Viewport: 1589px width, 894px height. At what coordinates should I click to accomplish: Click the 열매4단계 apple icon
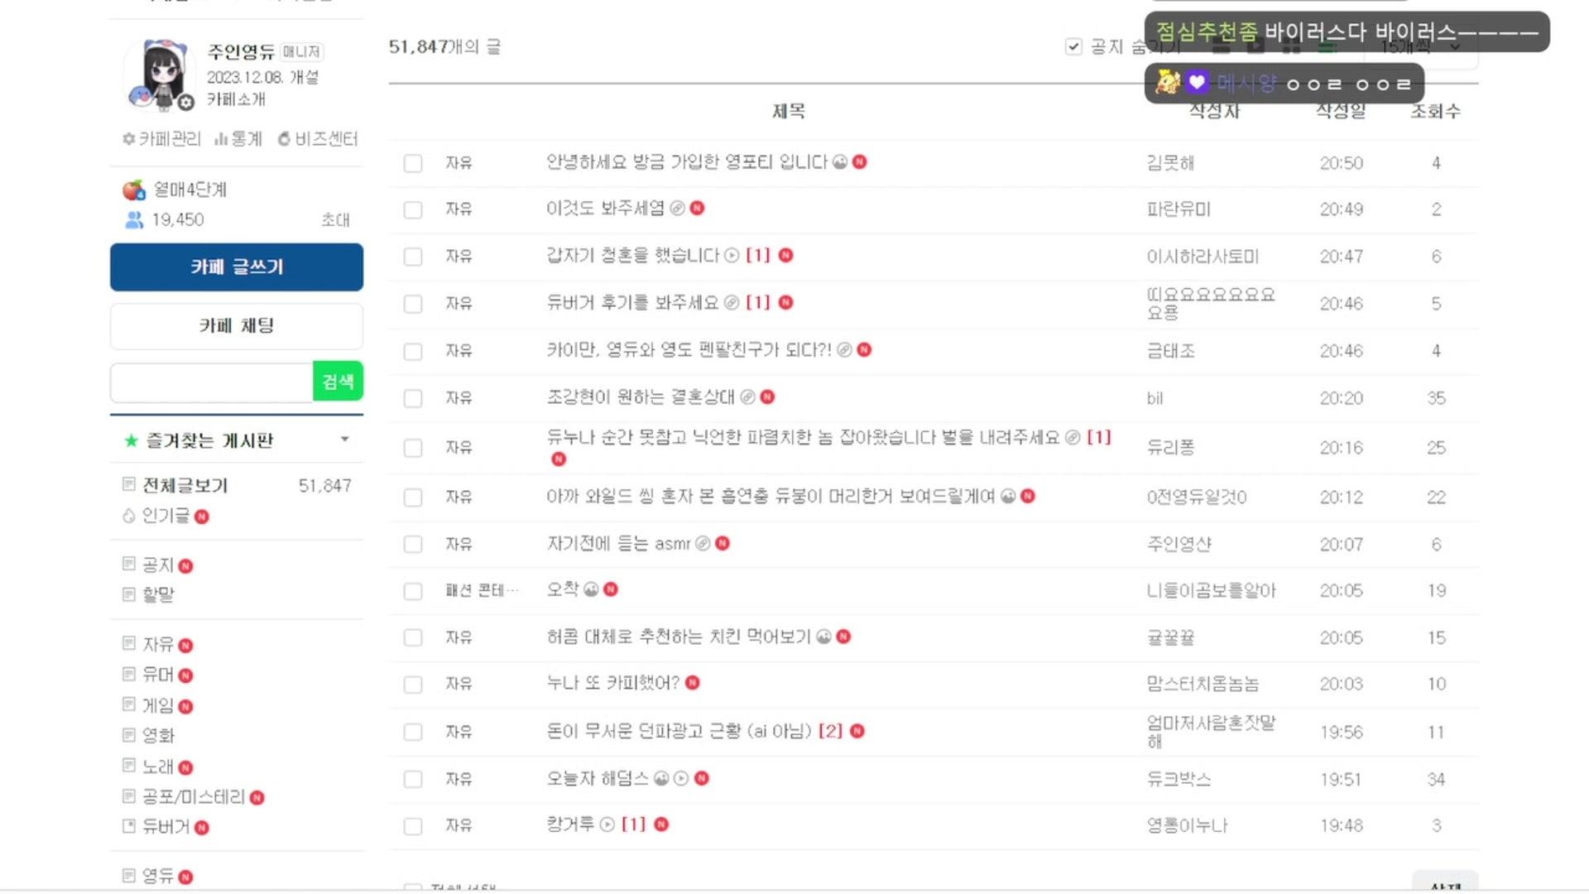(134, 190)
